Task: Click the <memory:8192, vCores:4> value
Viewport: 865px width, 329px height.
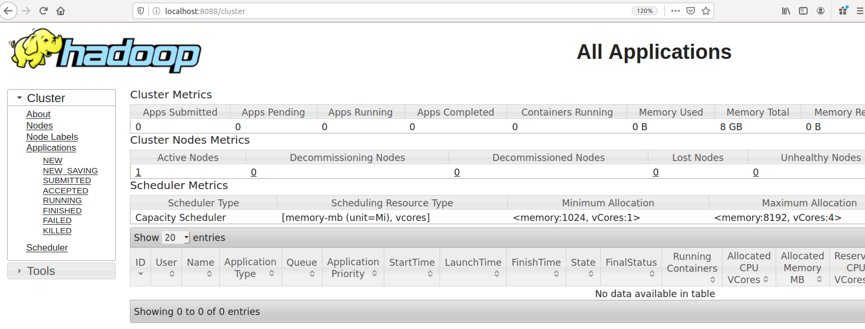Action: [778, 217]
